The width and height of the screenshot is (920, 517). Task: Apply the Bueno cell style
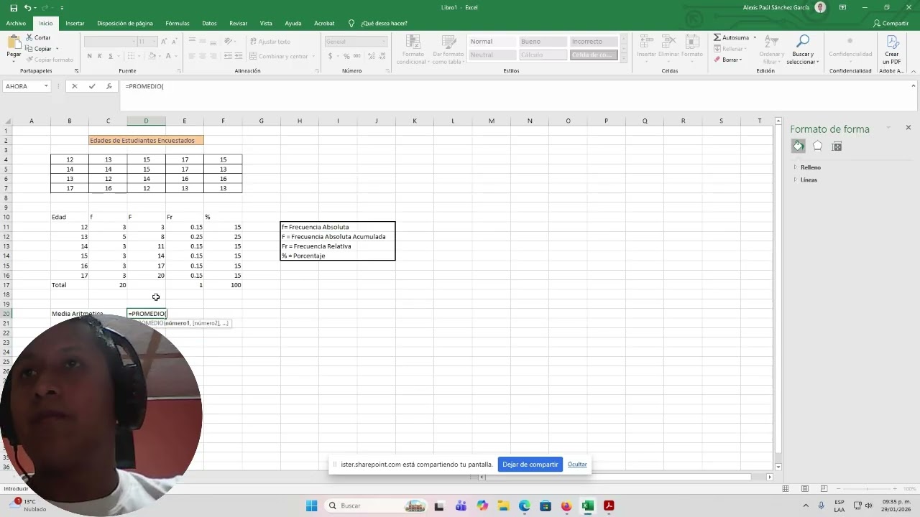coord(543,42)
